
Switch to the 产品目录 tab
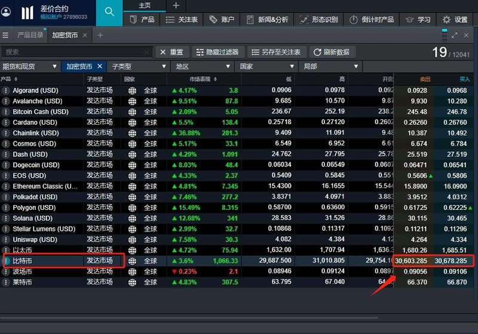click(x=30, y=36)
